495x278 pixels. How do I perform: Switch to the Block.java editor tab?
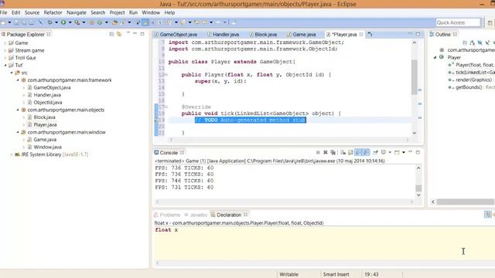click(263, 34)
